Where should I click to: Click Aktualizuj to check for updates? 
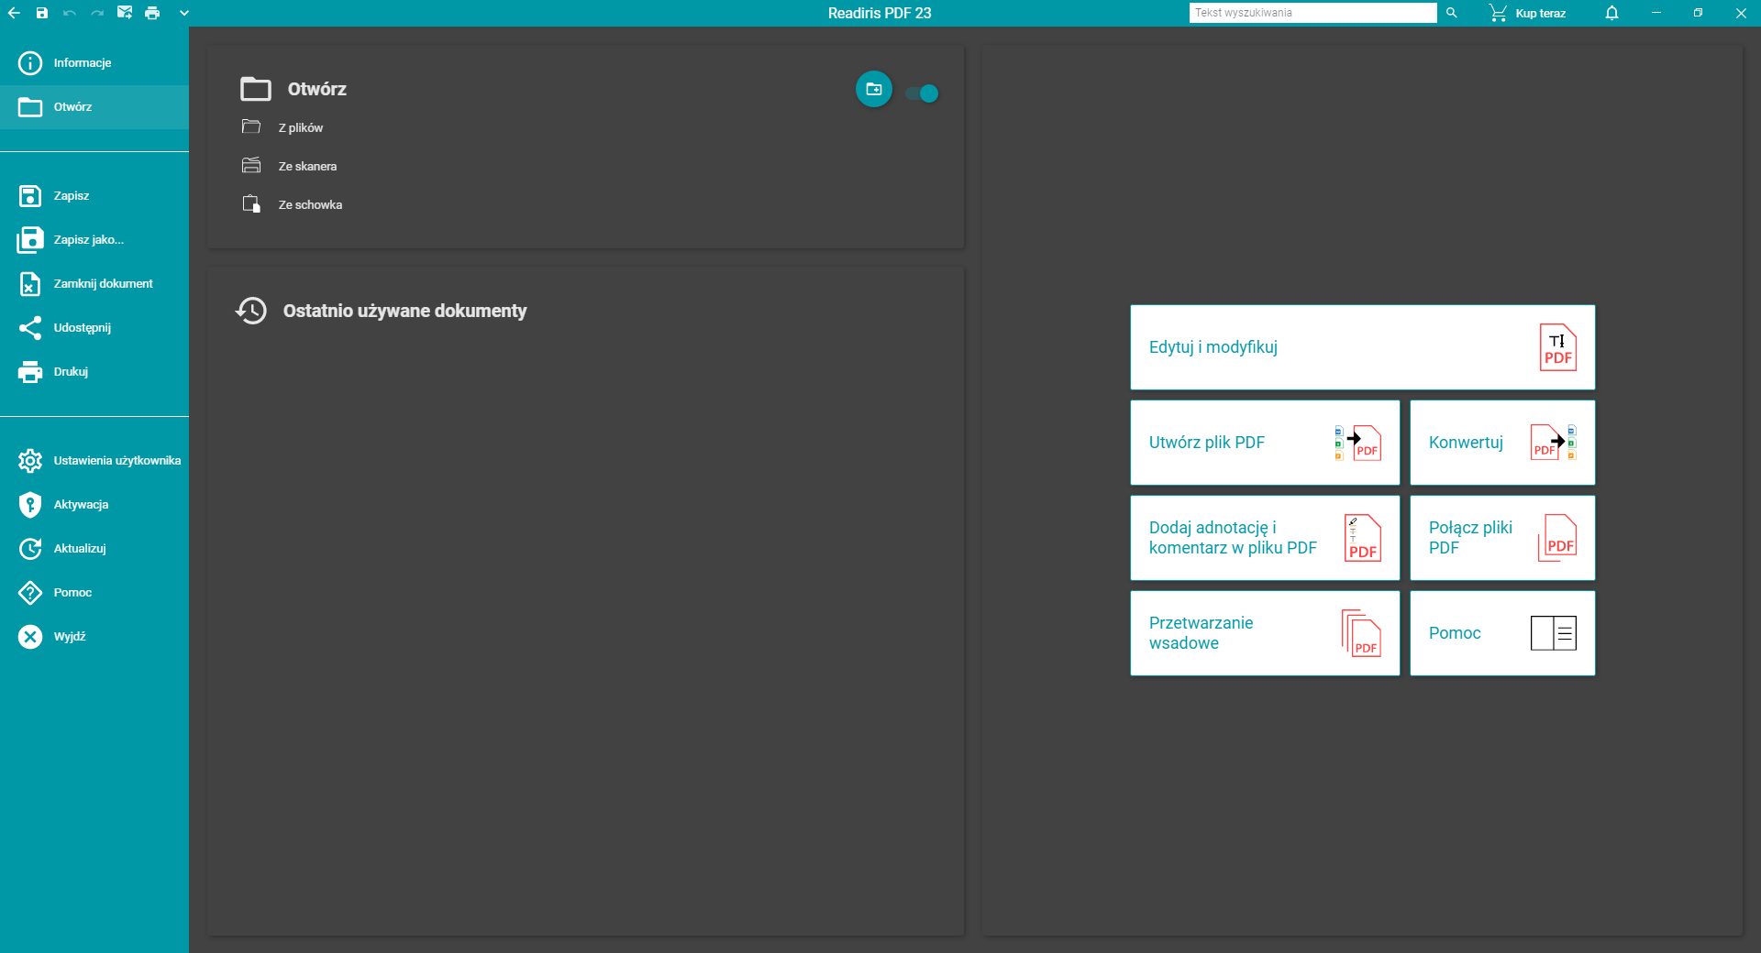94,549
